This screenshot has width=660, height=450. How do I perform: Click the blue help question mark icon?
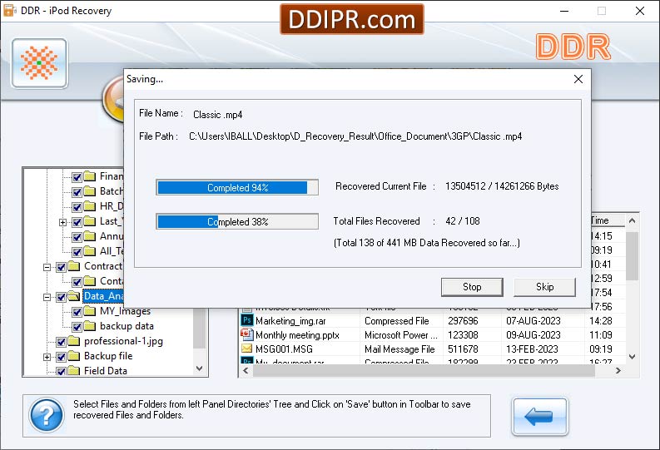coord(47,415)
